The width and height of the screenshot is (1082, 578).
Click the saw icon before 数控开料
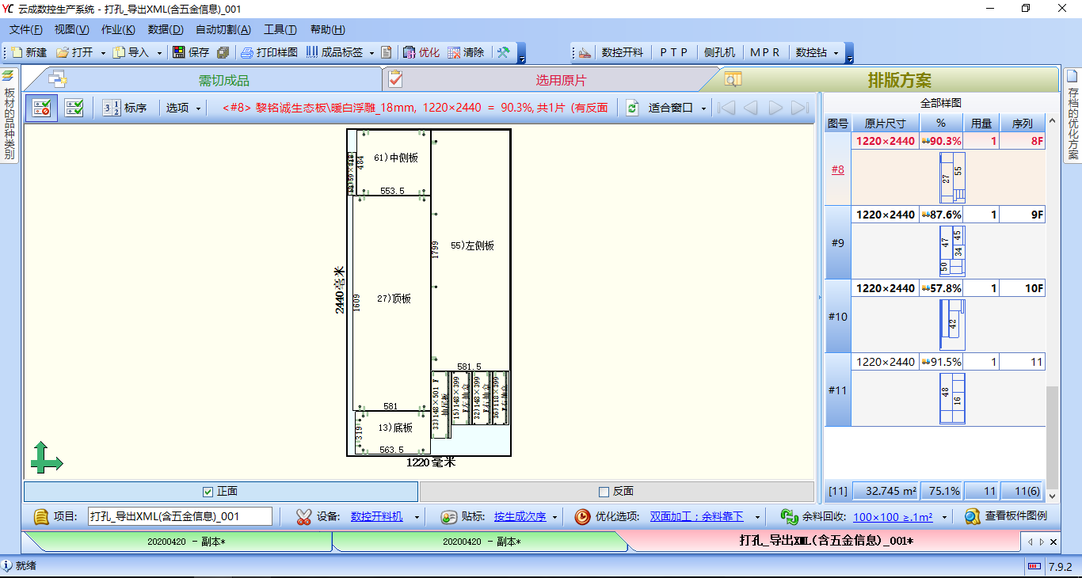tap(585, 52)
